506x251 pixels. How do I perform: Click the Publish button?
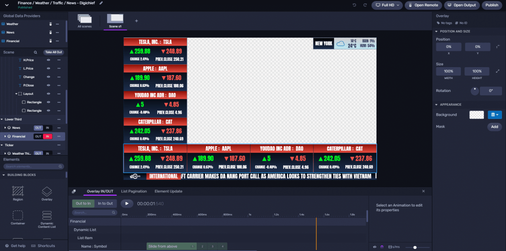click(492, 5)
